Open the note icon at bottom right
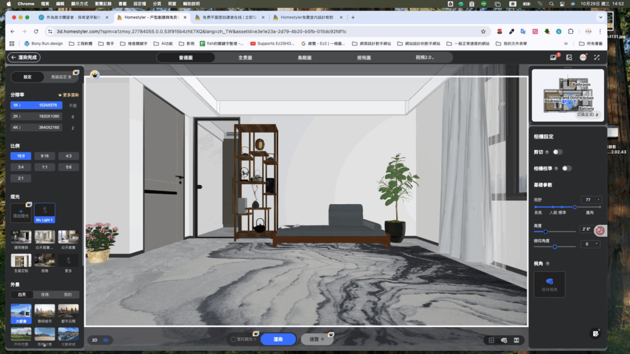The image size is (630, 354). coord(595,333)
